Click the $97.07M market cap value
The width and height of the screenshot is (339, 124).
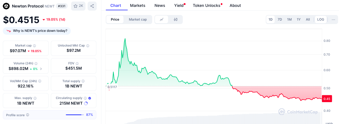pyautogui.click(x=18, y=51)
